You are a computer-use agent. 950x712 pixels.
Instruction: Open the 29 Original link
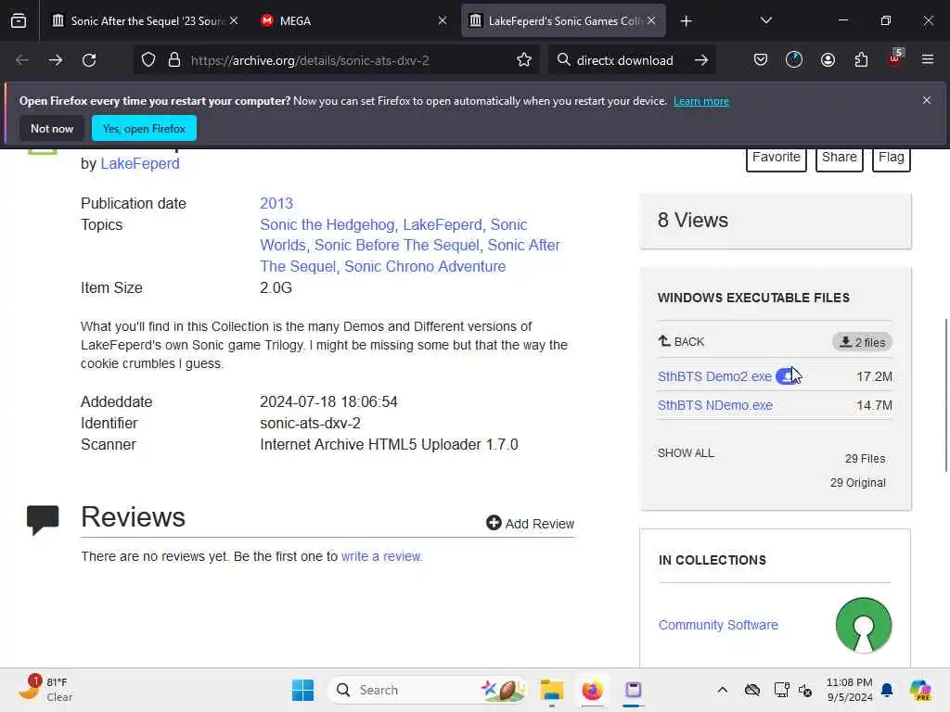[858, 482]
